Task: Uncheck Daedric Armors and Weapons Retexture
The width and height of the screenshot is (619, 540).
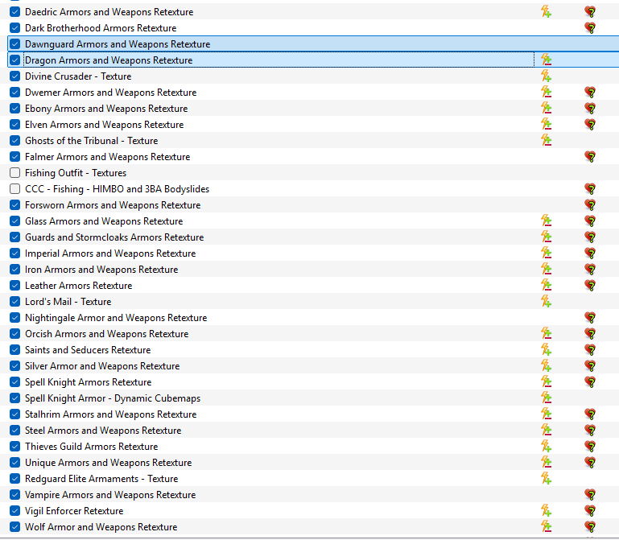Action: pos(15,12)
